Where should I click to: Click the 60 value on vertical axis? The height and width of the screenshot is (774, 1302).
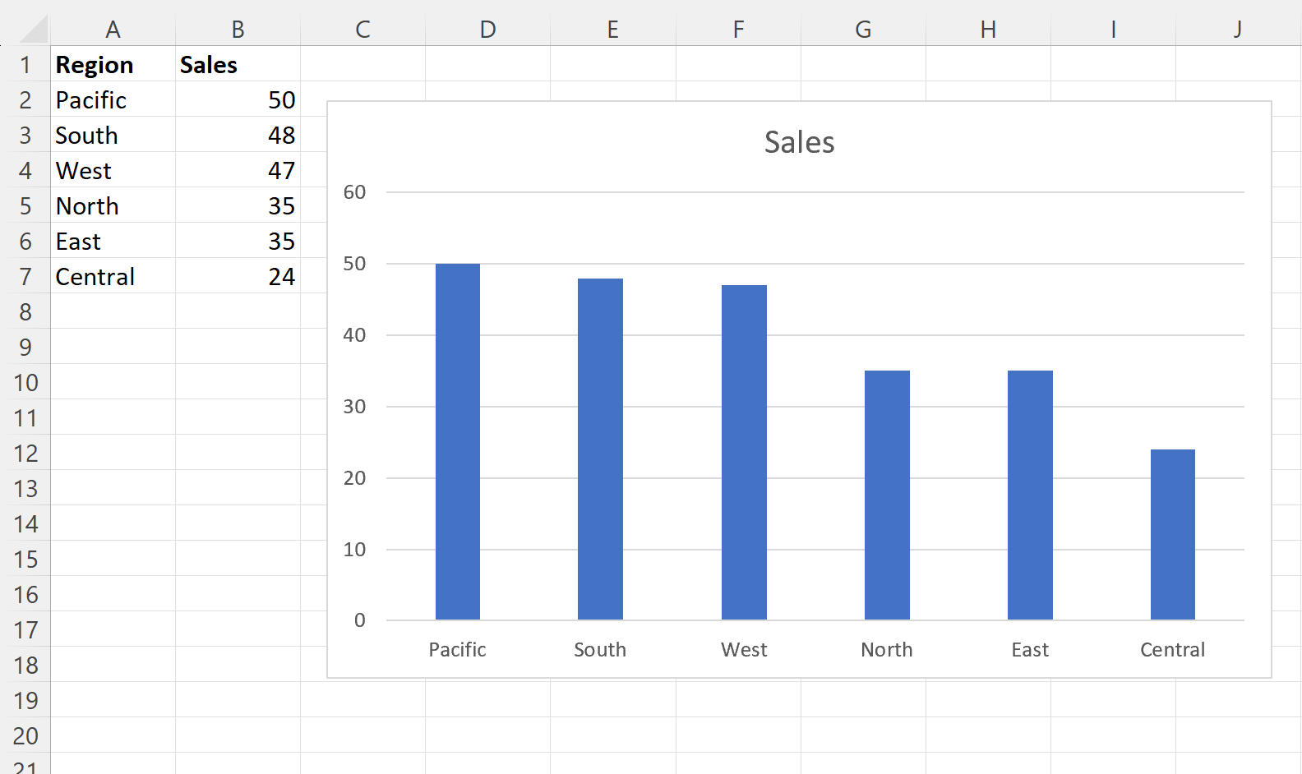pos(354,192)
